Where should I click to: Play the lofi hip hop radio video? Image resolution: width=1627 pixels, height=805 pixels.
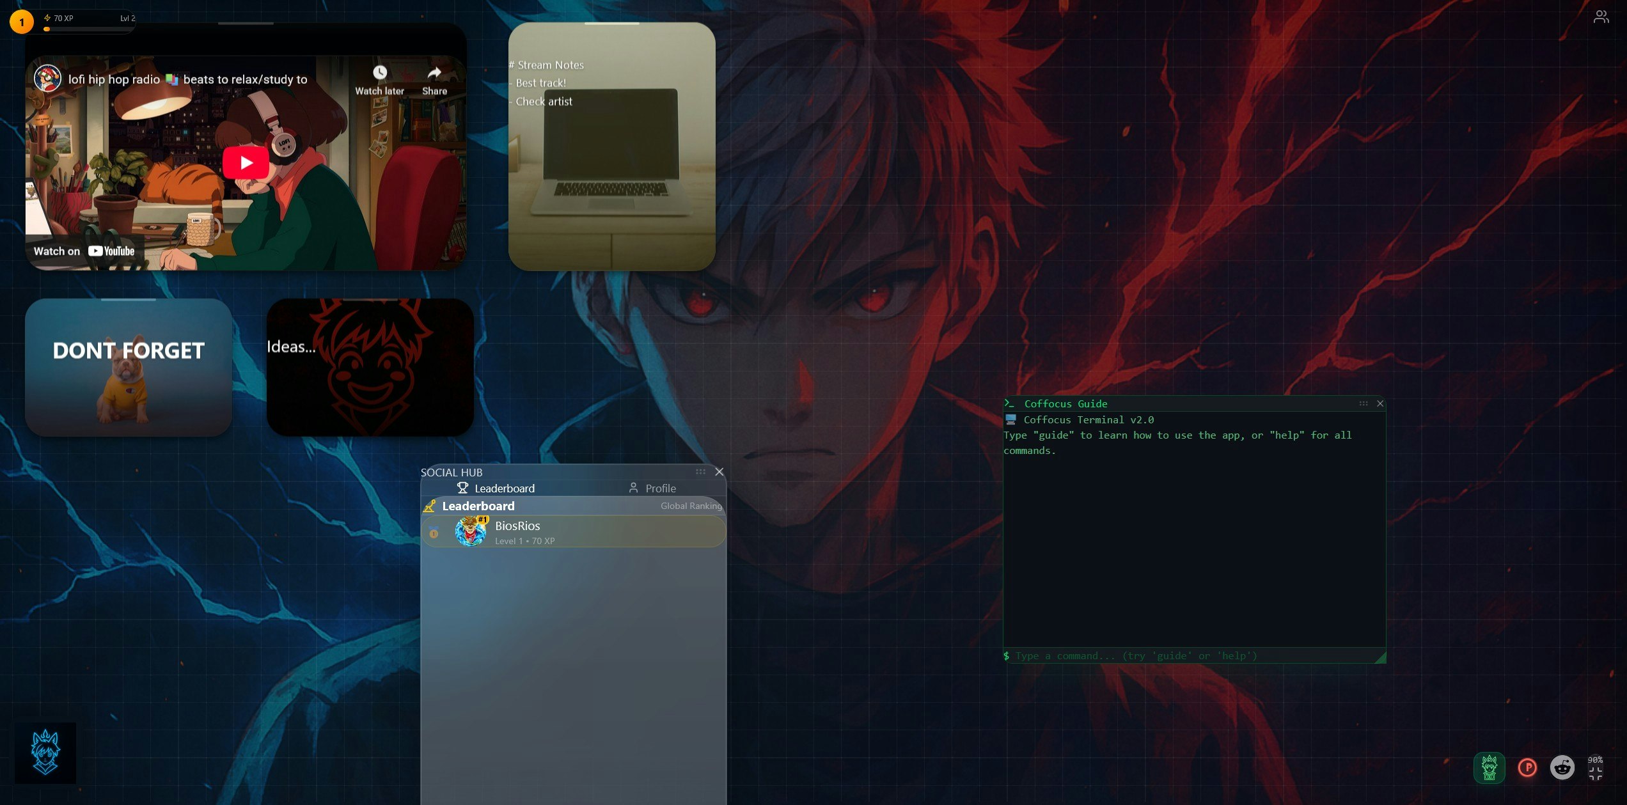point(246,163)
